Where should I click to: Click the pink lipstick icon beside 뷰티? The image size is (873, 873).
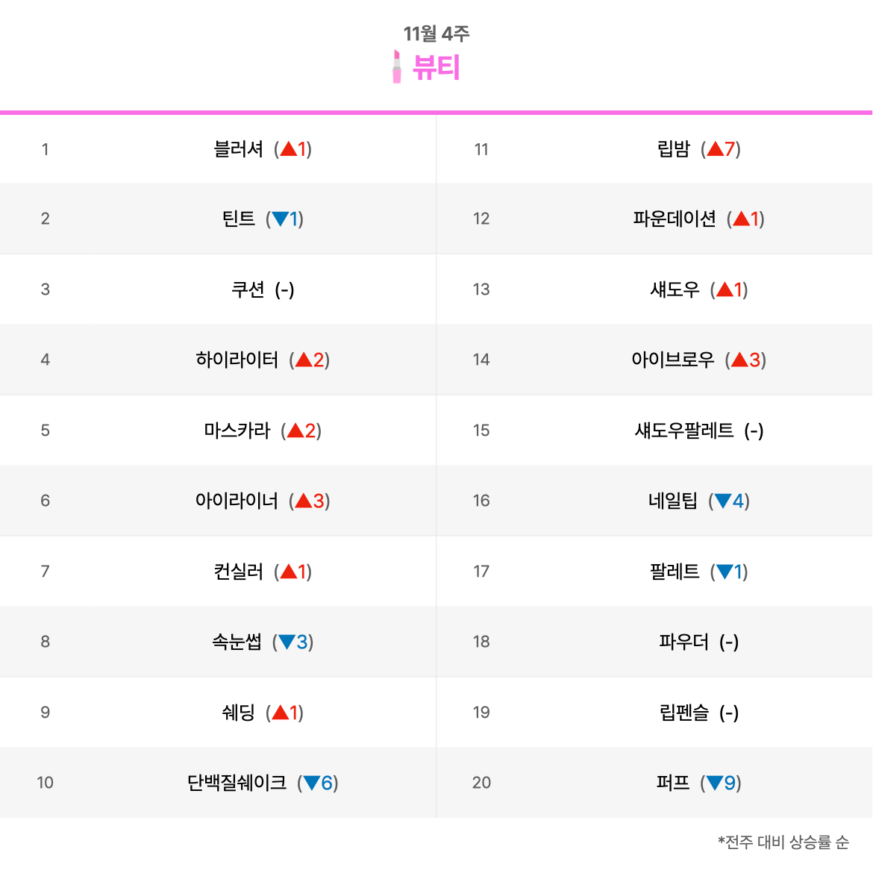pos(396,67)
